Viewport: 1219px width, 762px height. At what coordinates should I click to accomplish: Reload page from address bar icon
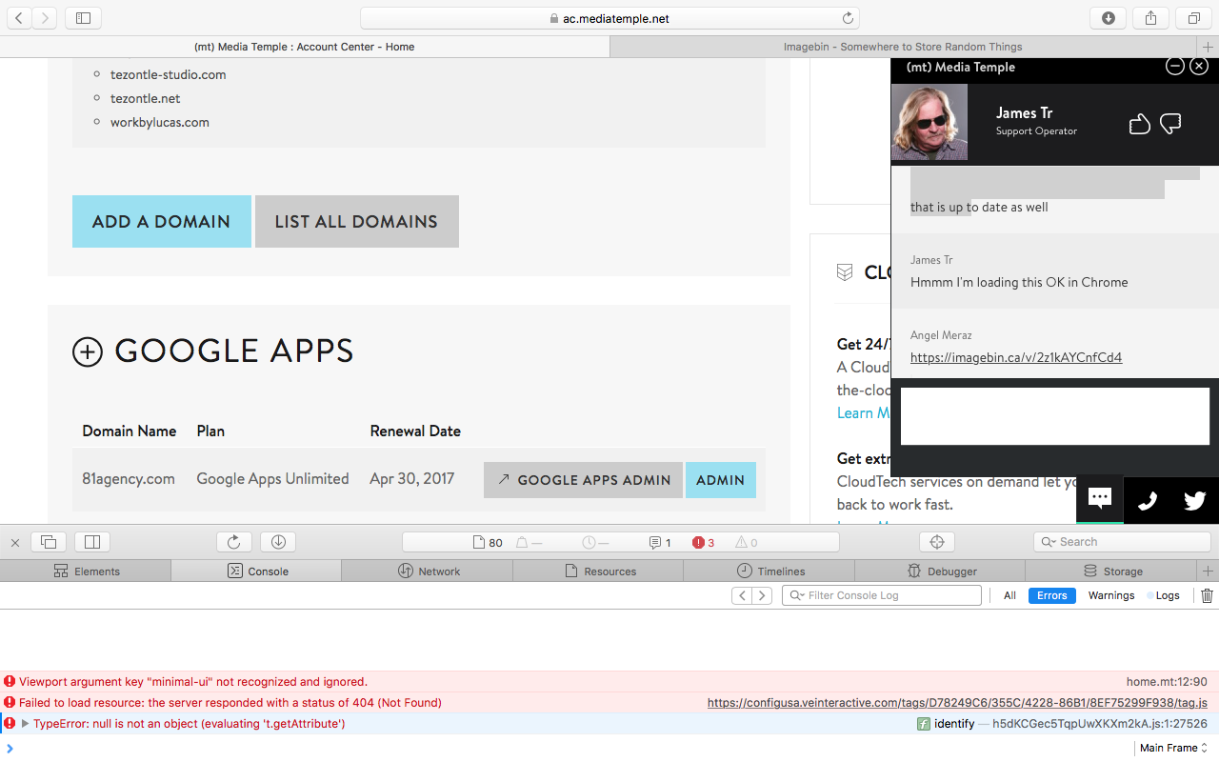848,18
